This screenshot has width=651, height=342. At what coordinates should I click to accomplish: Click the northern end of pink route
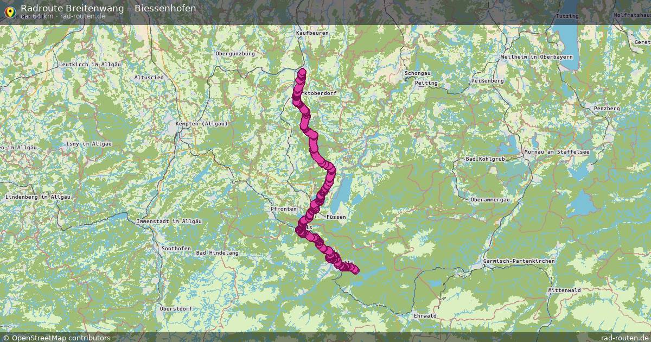pos(302,72)
